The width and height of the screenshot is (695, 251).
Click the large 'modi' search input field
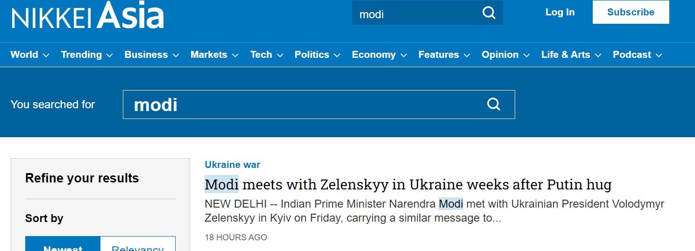[x=304, y=105]
